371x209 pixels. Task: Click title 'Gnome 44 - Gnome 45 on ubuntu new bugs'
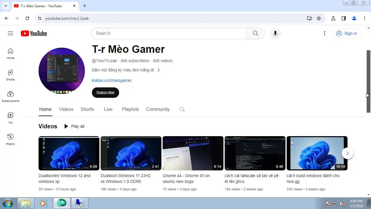point(186,179)
